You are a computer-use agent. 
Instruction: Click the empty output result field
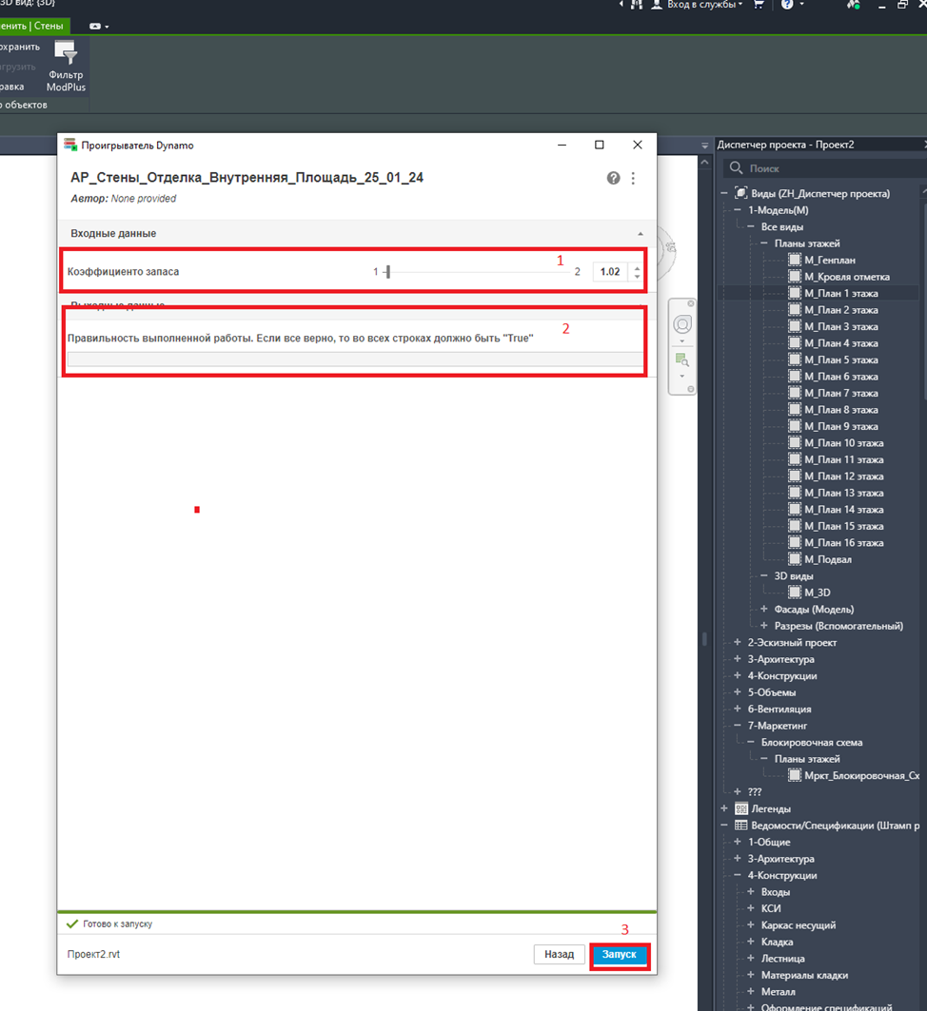coord(355,360)
